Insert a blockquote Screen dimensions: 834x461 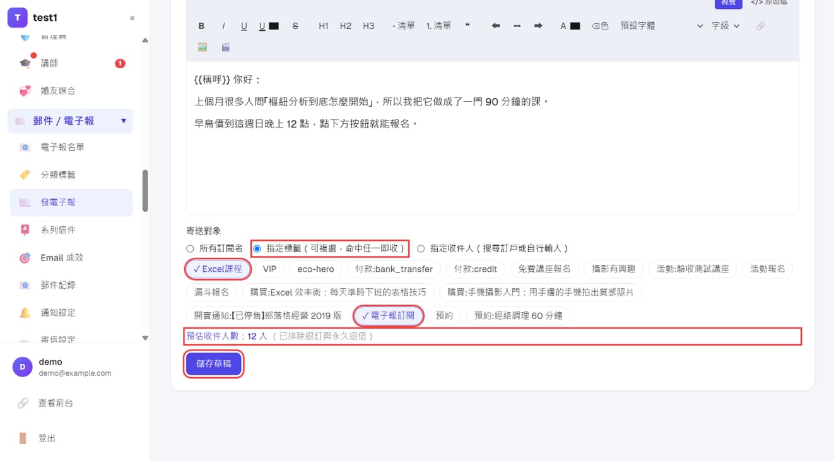[x=467, y=26]
